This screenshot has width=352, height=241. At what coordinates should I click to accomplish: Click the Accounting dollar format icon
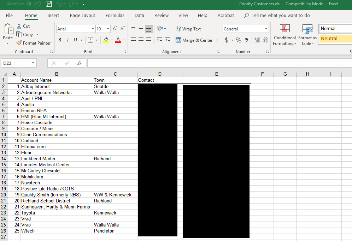pyautogui.click(x=226, y=40)
